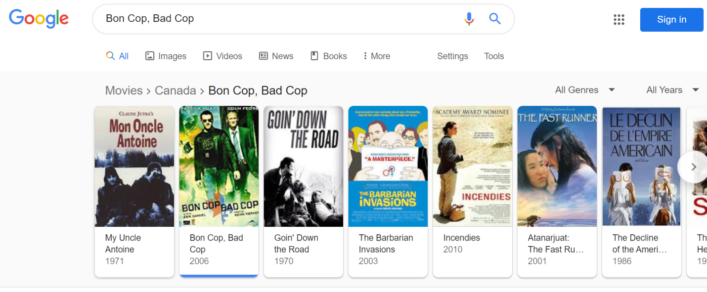Expand the All Genres dropdown

[x=585, y=90]
